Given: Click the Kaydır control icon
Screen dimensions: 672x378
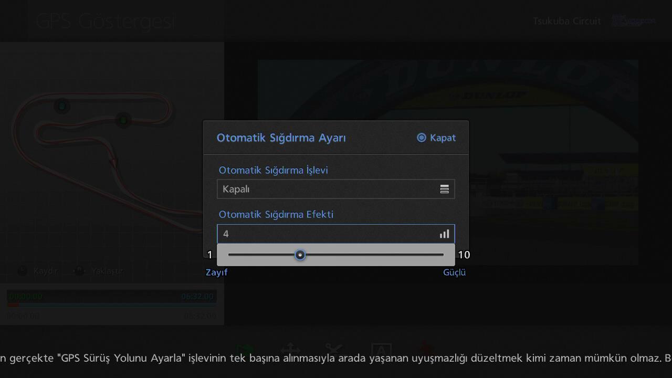Looking at the screenshot, I should [22, 271].
